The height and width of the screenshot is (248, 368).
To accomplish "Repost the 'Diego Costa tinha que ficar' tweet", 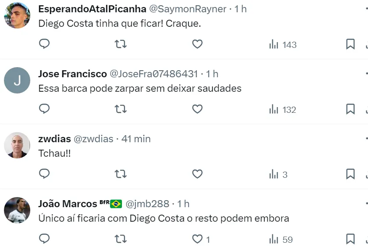I will click(121, 44).
